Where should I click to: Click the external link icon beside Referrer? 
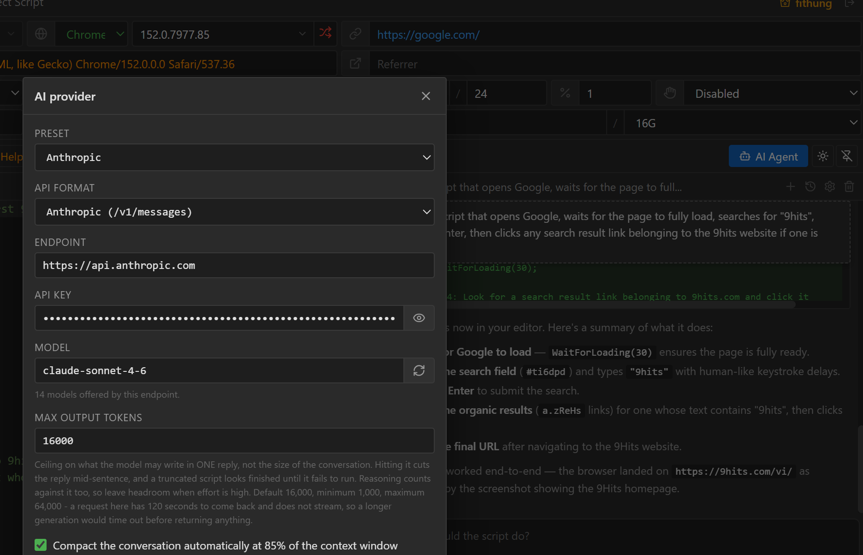click(x=355, y=64)
